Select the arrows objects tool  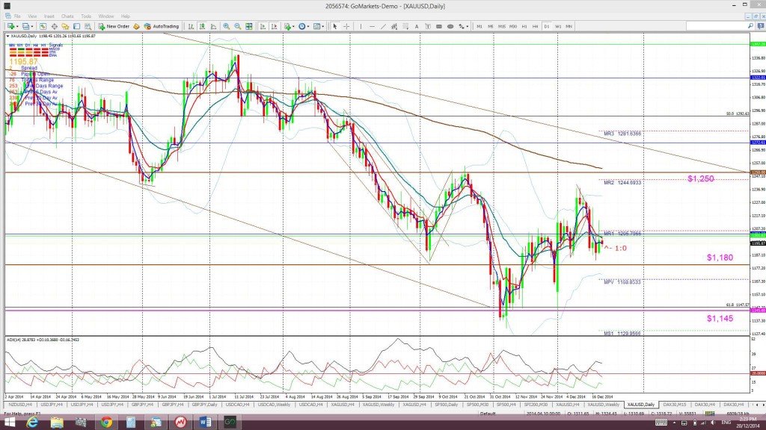pyautogui.click(x=461, y=26)
